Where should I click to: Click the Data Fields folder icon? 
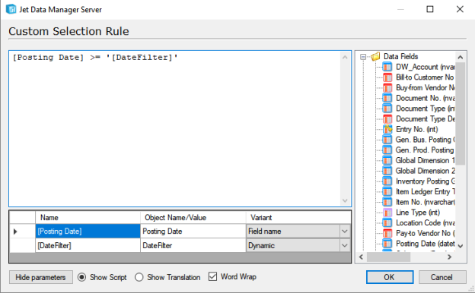pos(375,56)
